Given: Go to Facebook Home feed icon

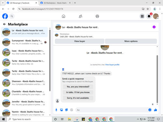Looking at the screenshot, I should 64,16.
